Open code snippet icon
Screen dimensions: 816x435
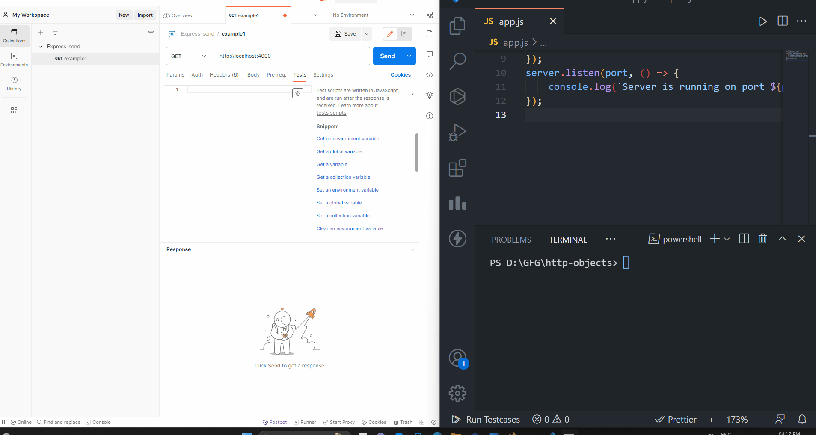tap(430, 75)
